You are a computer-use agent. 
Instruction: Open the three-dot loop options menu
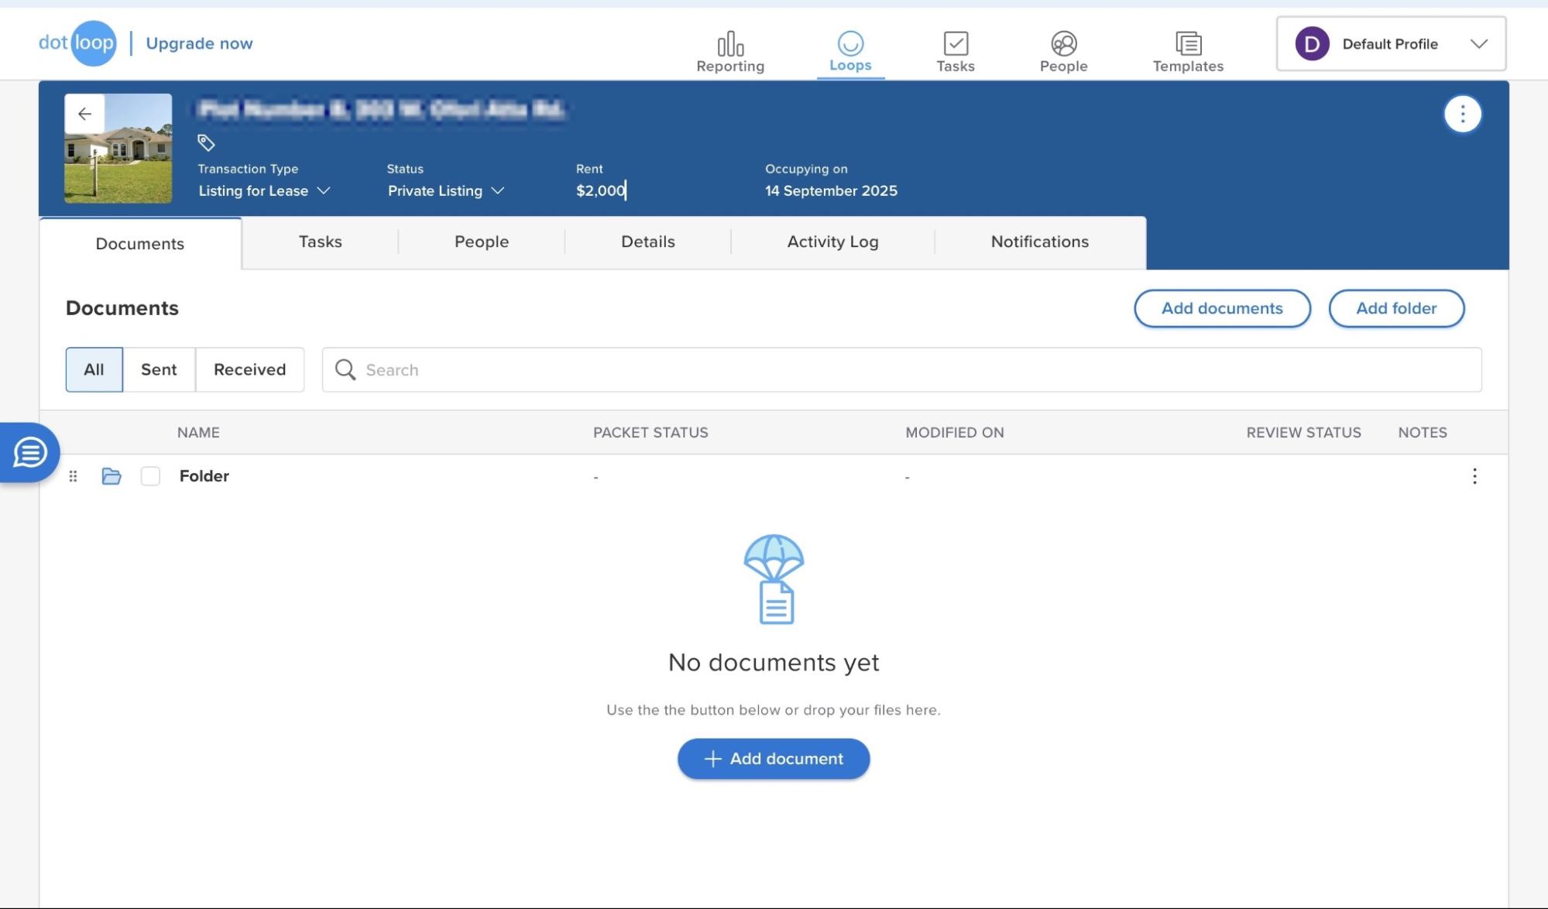click(1462, 114)
